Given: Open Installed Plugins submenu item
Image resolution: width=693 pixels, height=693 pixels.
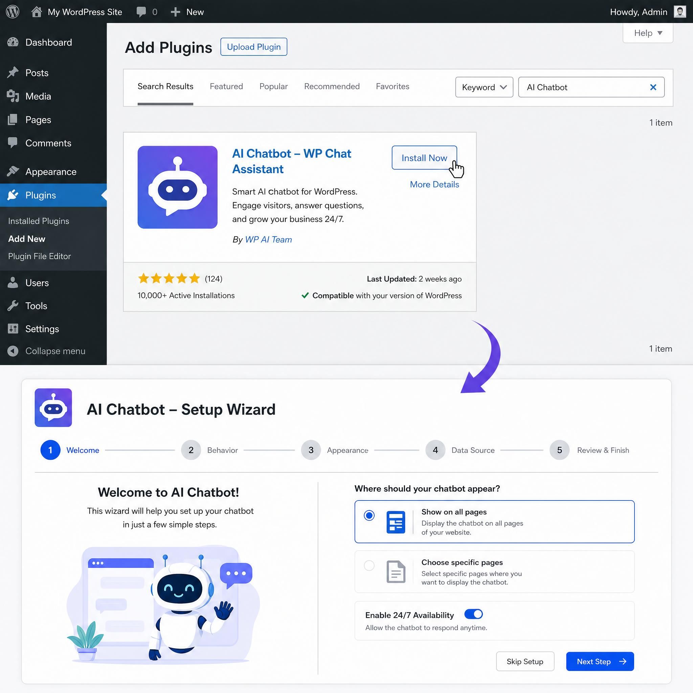Looking at the screenshot, I should (39, 221).
